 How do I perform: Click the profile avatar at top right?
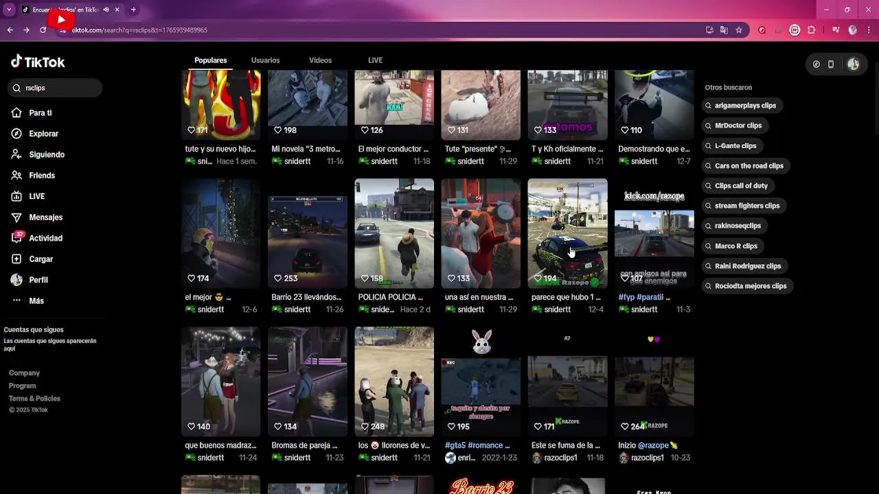(x=854, y=64)
